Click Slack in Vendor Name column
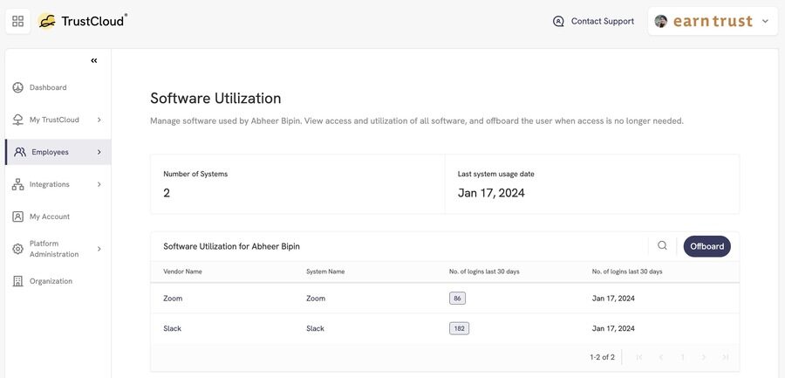 172,328
